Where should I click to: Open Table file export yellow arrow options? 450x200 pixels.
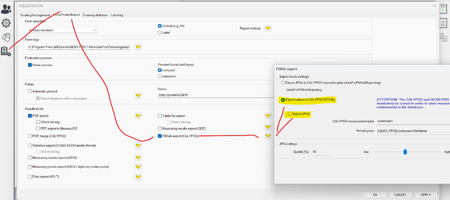click(x=268, y=116)
